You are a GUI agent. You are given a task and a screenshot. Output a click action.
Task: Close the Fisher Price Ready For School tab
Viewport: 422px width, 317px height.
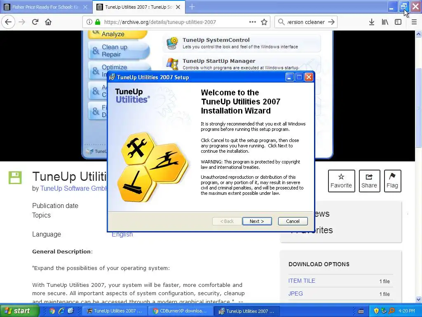point(85,7)
